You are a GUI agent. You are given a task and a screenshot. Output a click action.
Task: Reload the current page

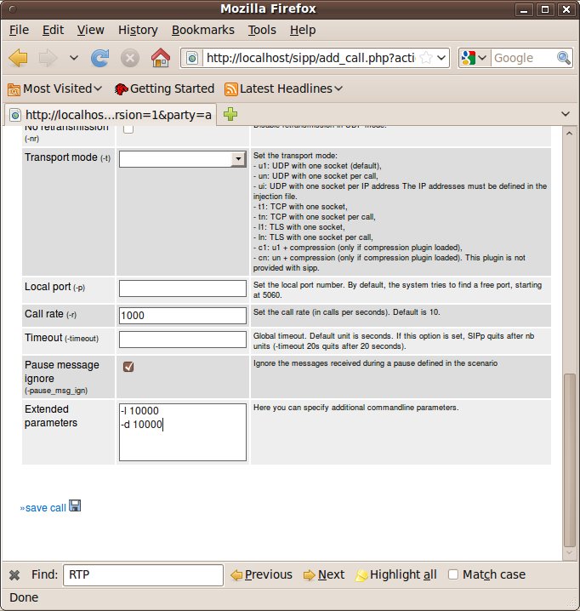pyautogui.click(x=100, y=58)
